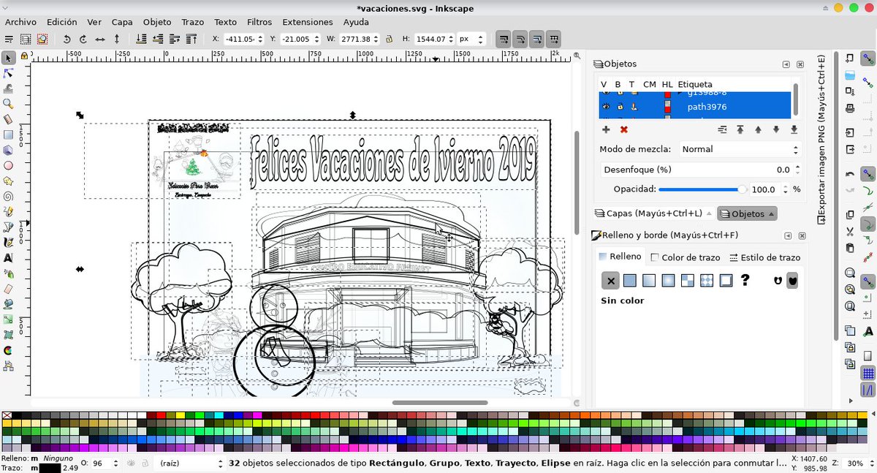Toggle move patterns with object

pyautogui.click(x=554, y=39)
